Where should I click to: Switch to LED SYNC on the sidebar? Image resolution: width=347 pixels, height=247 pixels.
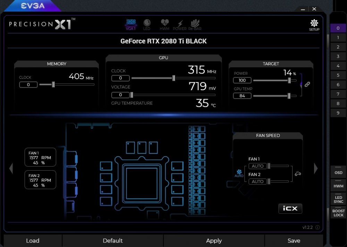click(x=338, y=199)
